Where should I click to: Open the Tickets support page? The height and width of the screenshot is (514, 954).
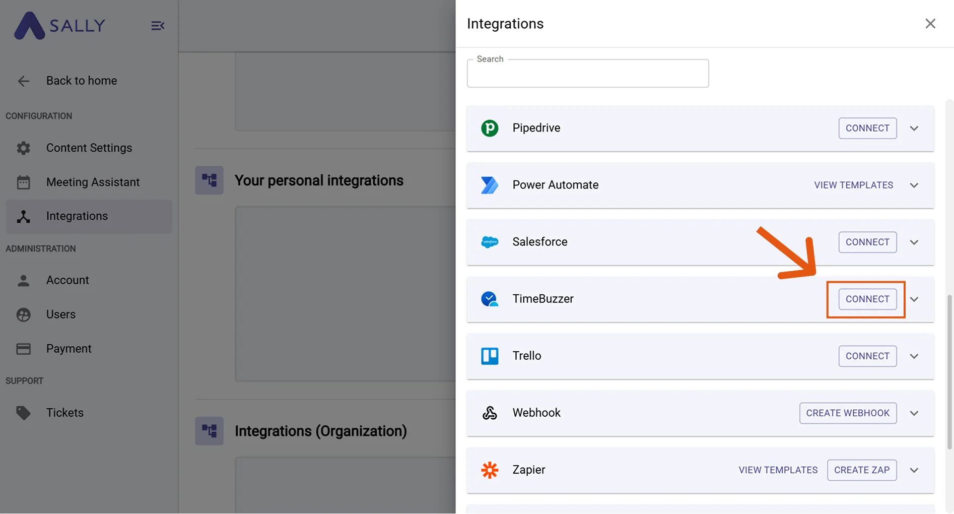pyautogui.click(x=89, y=413)
